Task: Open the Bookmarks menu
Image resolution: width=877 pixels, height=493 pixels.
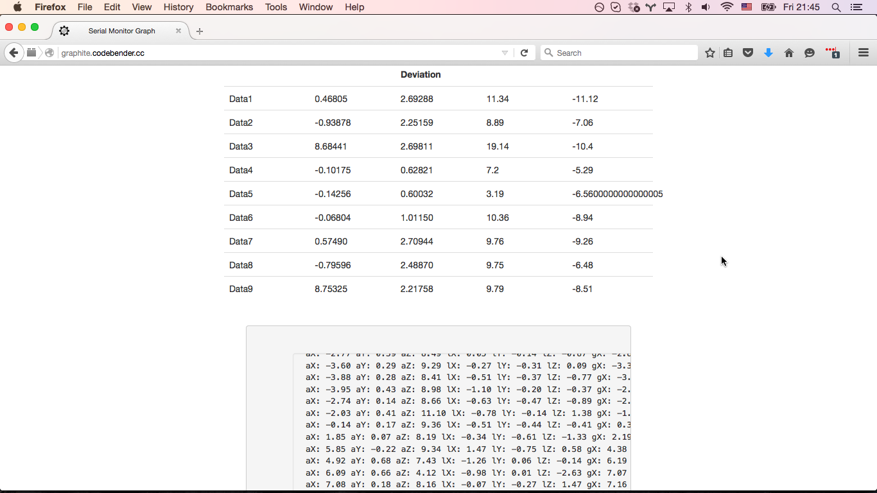Action: [x=229, y=7]
